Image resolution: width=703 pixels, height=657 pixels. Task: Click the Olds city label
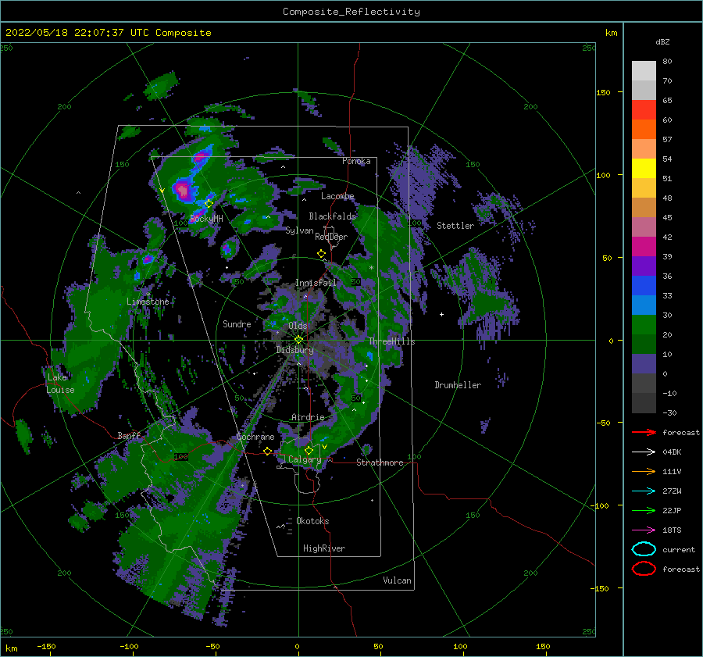click(x=298, y=326)
